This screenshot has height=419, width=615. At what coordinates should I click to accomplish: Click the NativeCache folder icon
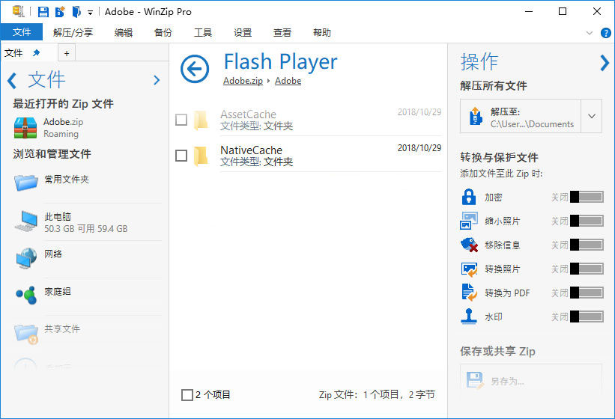pyautogui.click(x=201, y=156)
